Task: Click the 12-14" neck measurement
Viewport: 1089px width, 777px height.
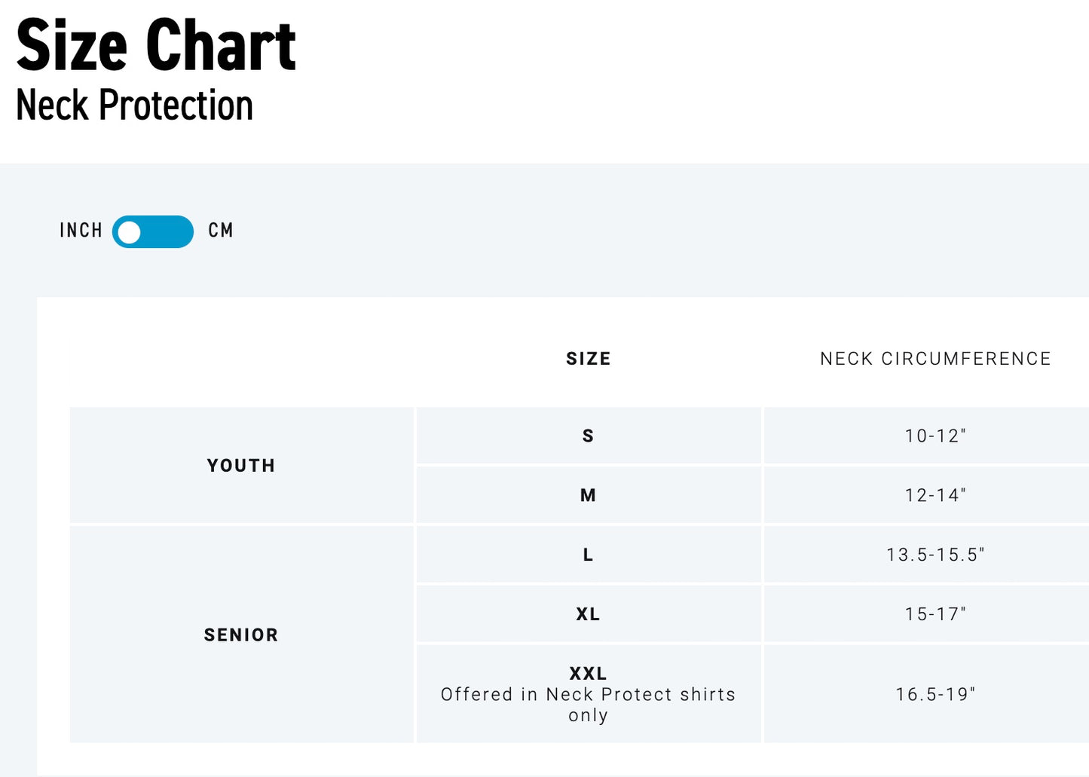Action: 935,496
